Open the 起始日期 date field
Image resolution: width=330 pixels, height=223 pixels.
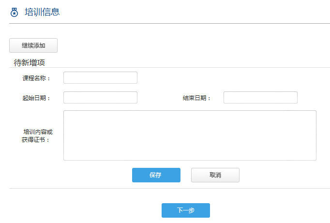coord(100,97)
